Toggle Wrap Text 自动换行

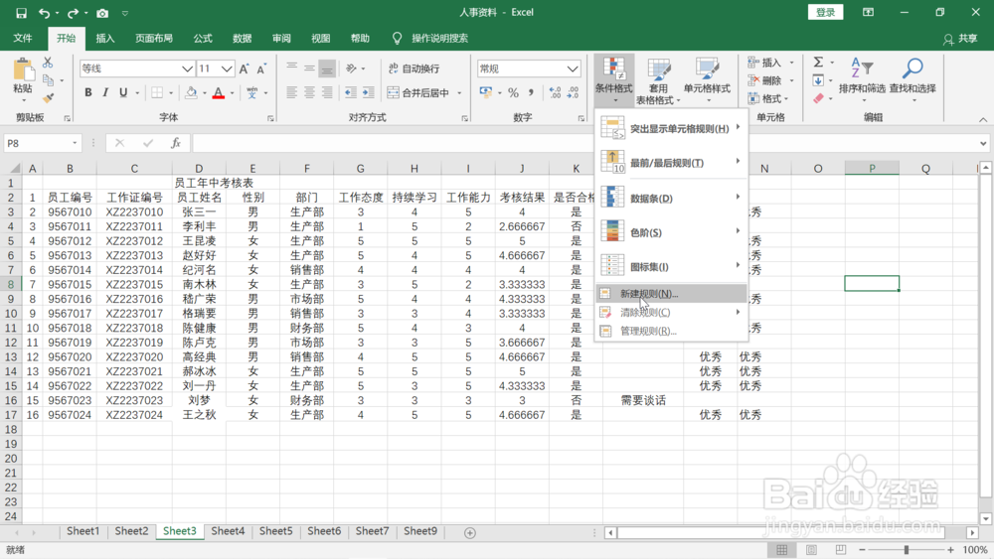(414, 69)
